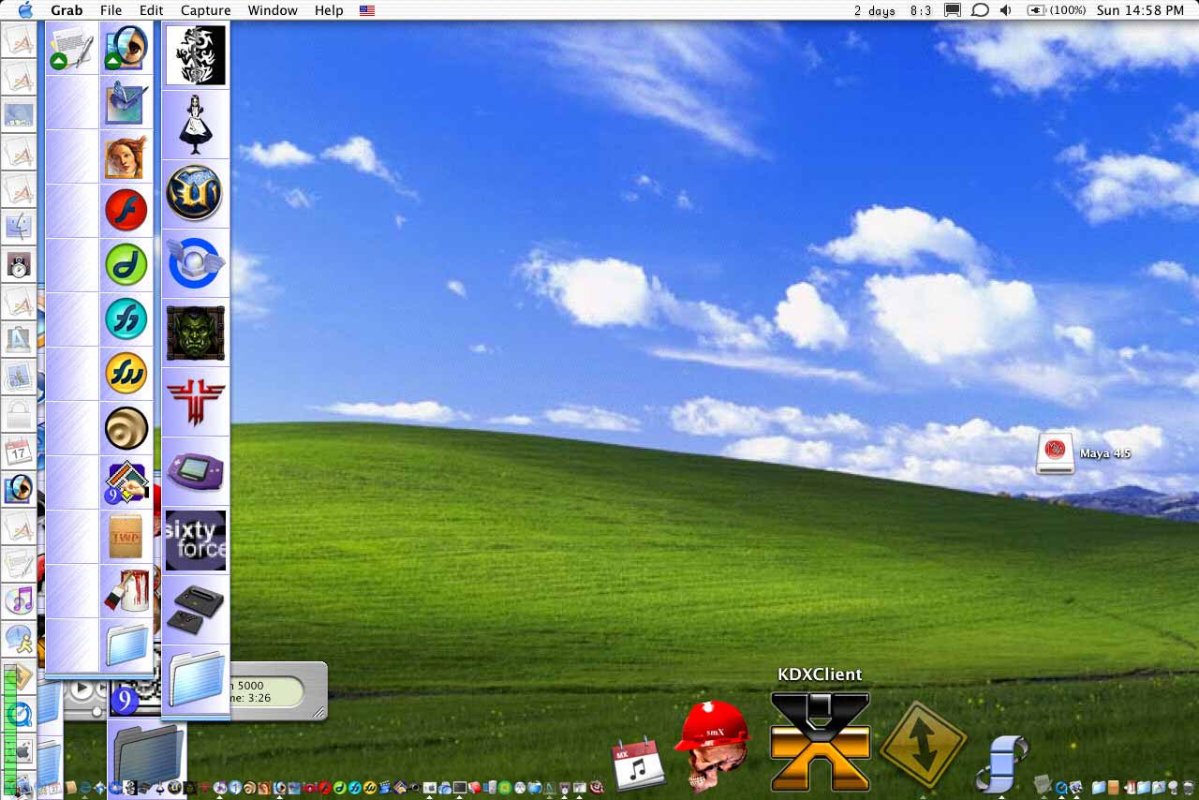Click the dark gray folder near the Dock
Screen dimensions: 1199x800
coord(148,754)
